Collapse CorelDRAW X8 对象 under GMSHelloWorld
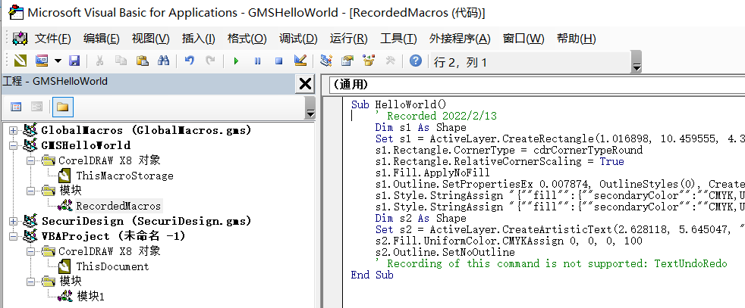The image size is (745, 308). pos(31,160)
